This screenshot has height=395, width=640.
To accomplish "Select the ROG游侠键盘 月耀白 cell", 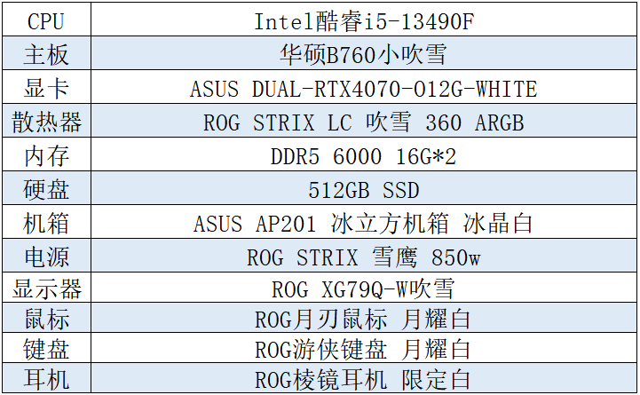I will (x=363, y=349).
